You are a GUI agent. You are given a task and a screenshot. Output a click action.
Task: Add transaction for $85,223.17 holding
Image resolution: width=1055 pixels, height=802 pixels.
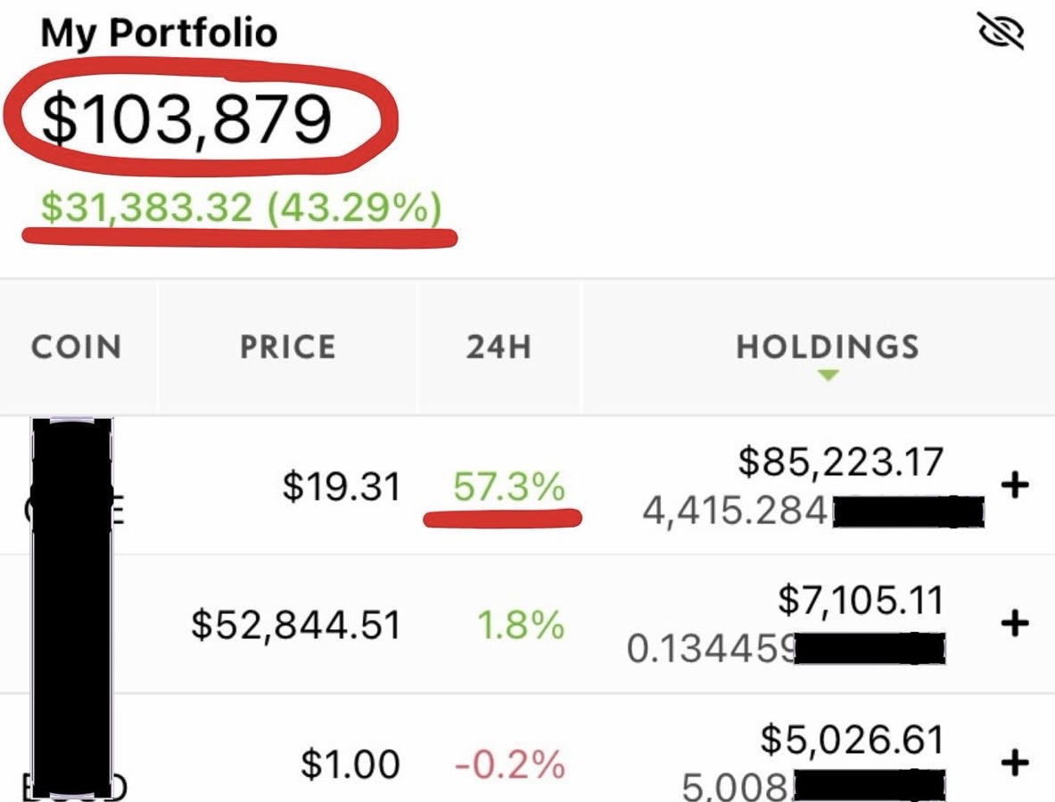point(1015,485)
